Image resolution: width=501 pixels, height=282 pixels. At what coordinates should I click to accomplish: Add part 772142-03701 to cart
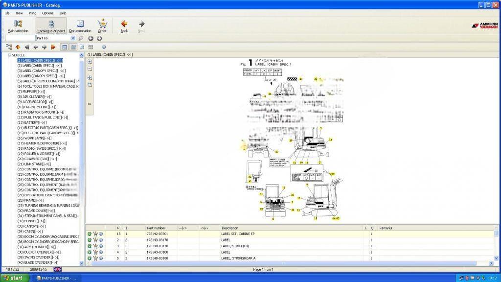(x=95, y=234)
